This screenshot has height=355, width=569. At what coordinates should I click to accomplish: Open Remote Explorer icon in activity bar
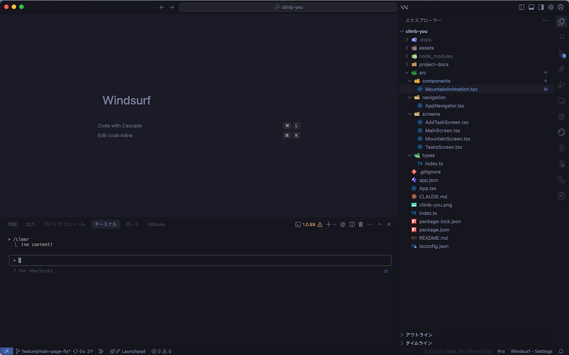[x=561, y=101]
